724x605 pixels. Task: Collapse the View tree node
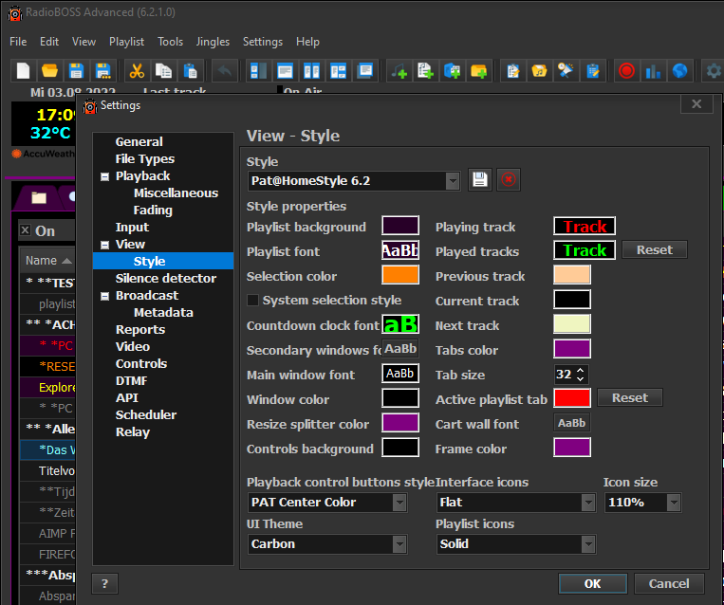(105, 245)
